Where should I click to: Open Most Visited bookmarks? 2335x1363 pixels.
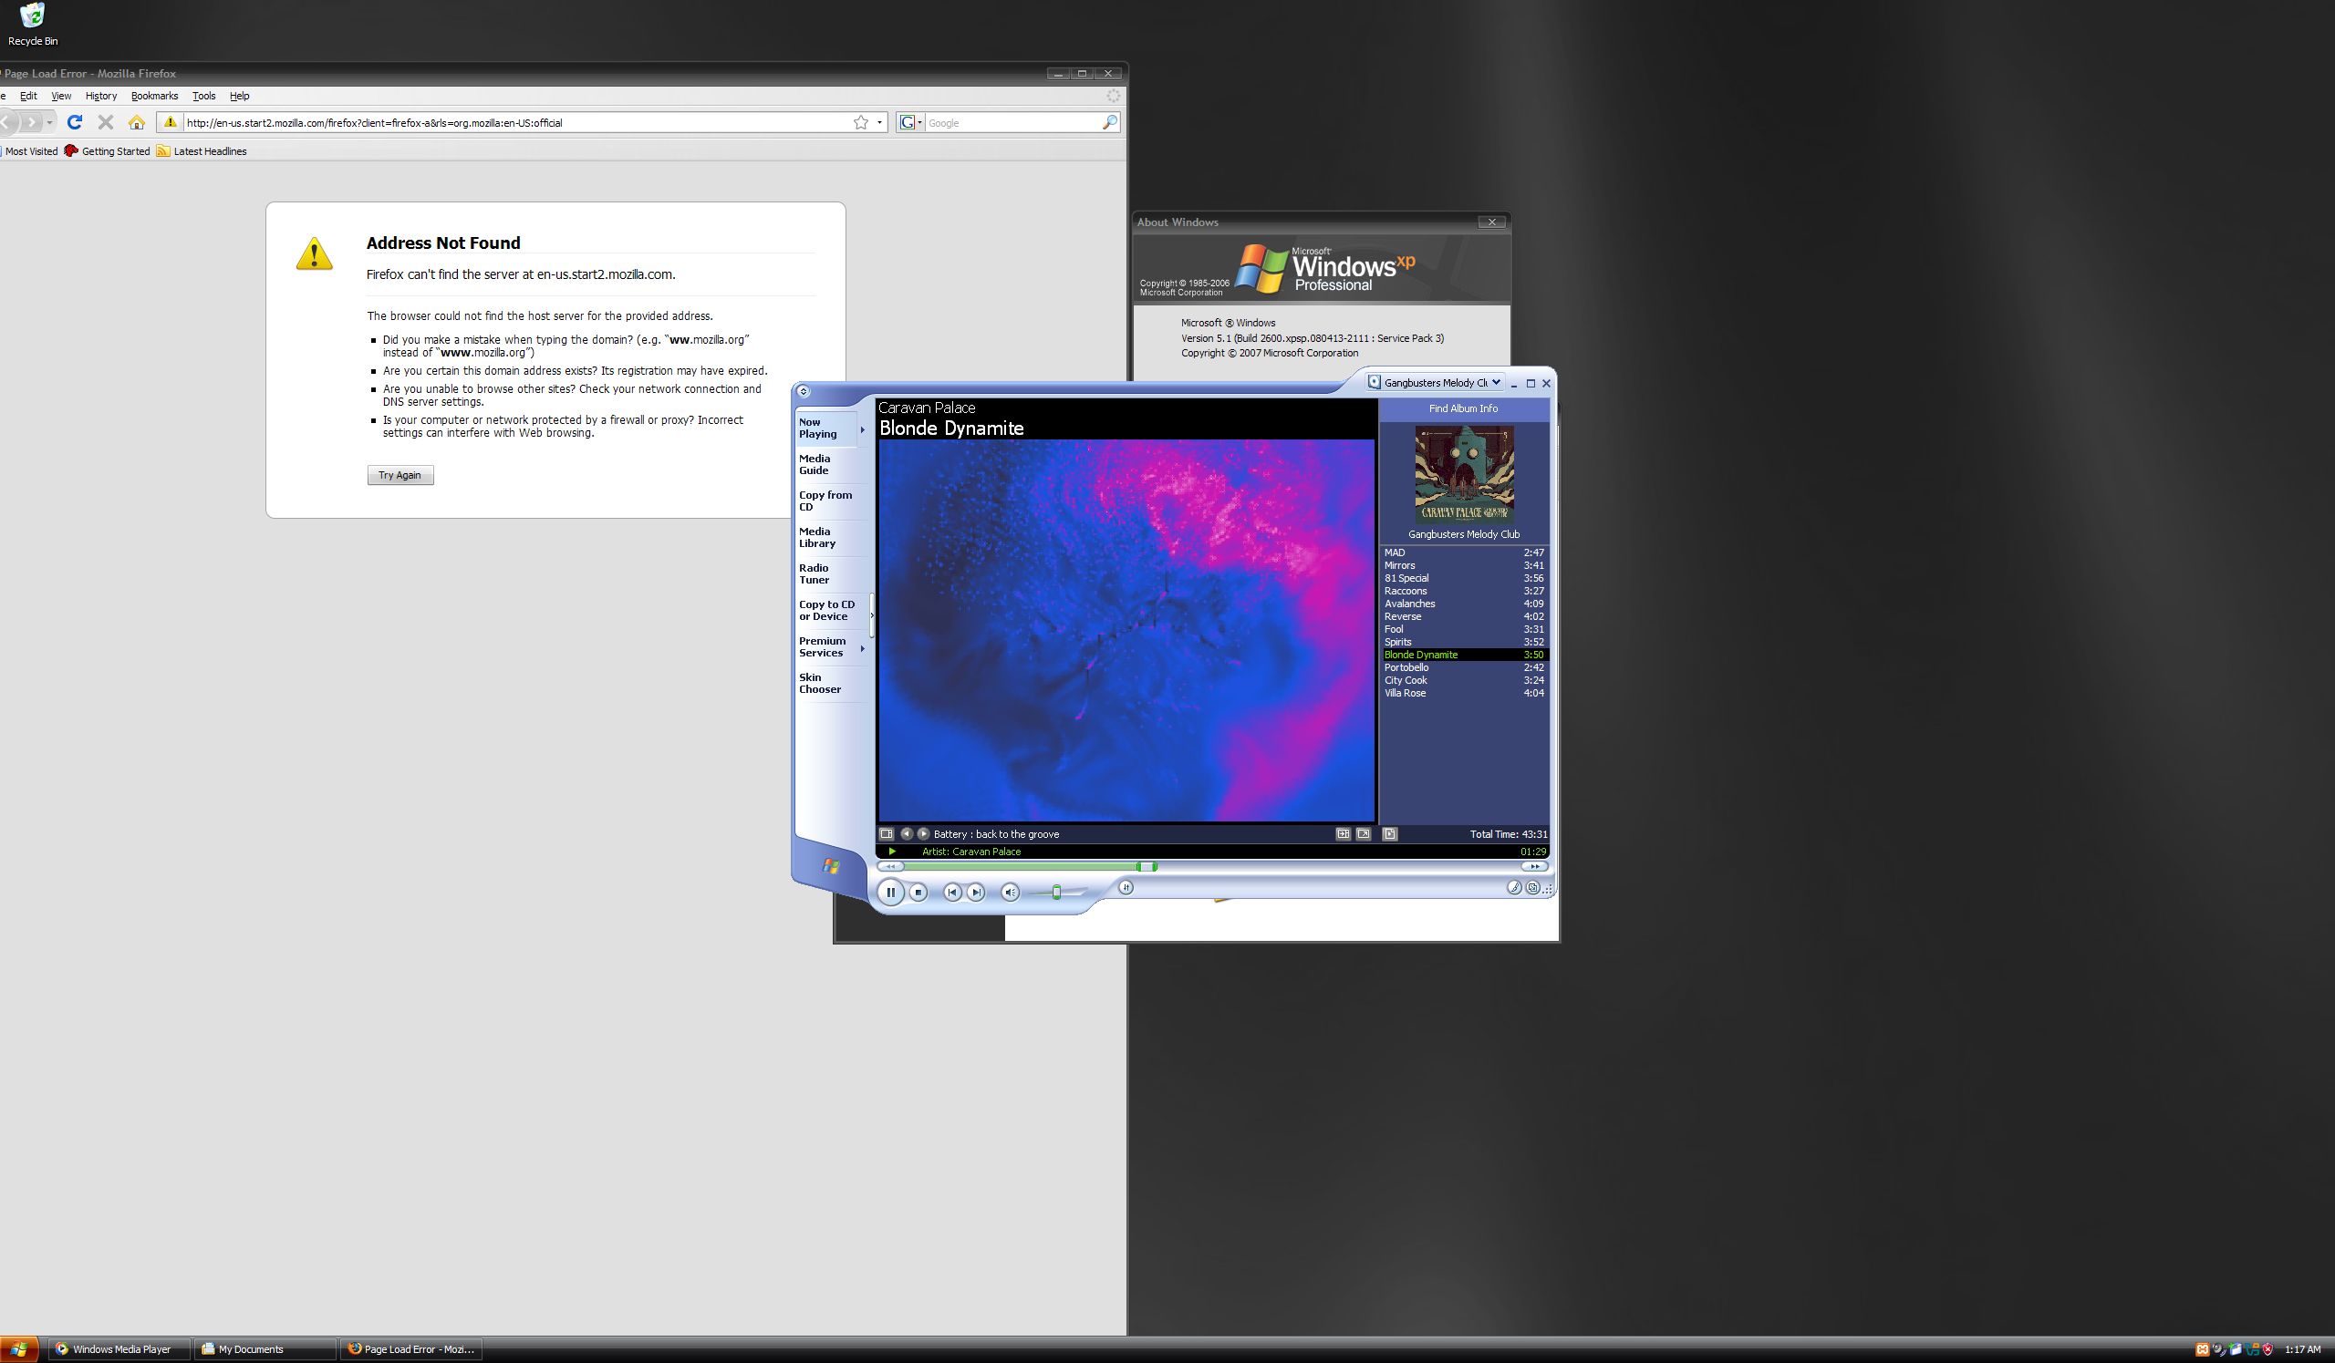[30, 151]
